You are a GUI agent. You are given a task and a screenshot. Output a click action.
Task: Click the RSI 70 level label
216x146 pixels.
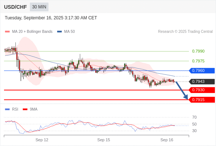tap(194, 117)
